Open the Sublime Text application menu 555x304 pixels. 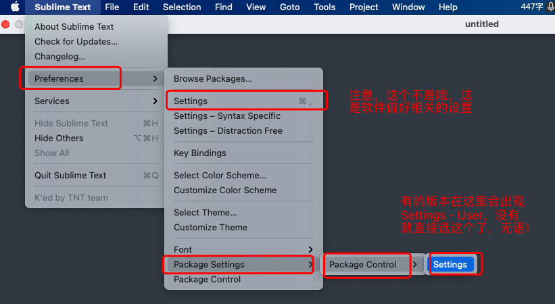[x=62, y=7]
